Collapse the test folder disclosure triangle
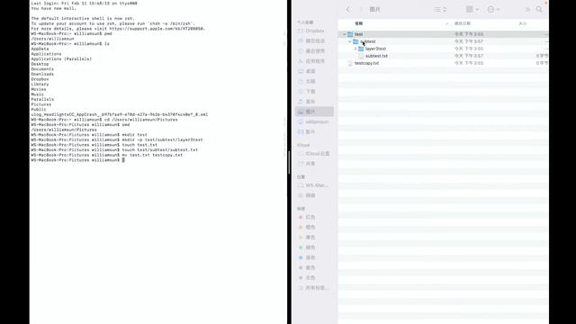This screenshot has height=324, width=576. click(x=344, y=34)
